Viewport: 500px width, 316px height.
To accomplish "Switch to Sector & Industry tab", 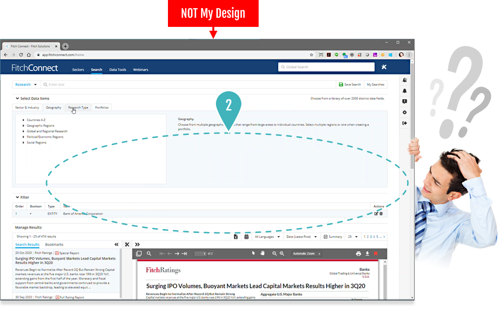I will [x=27, y=108].
